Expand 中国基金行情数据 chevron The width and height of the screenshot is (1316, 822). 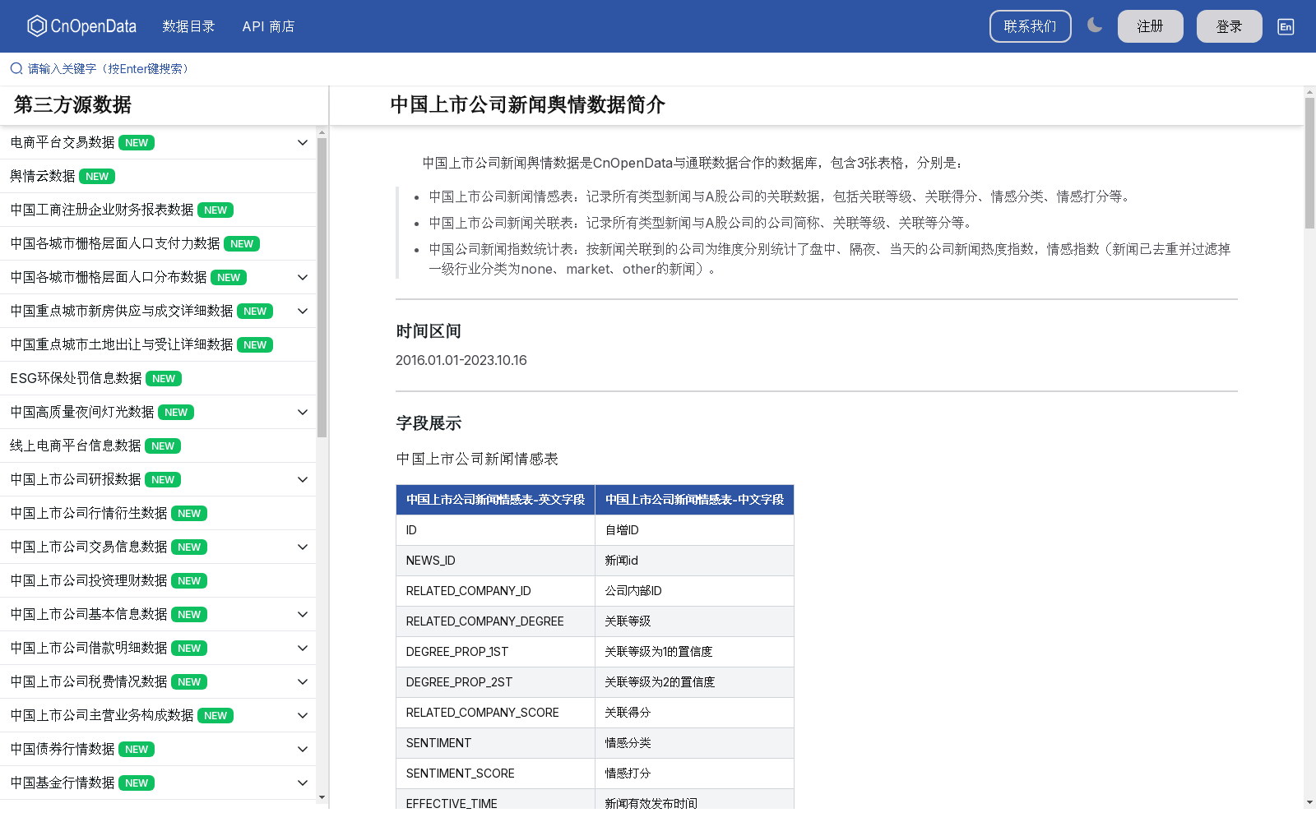point(302,783)
